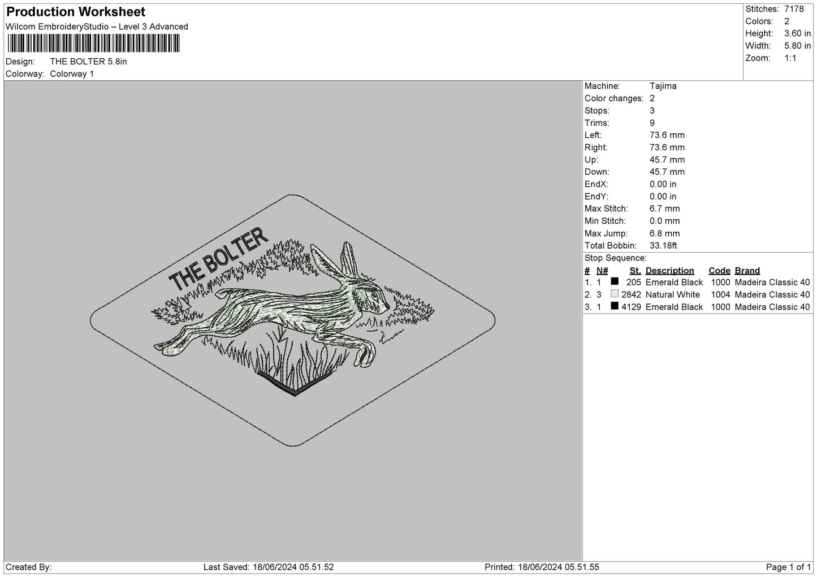Click the 'EndX:' label
The width and height of the screenshot is (817, 577).
595,184
